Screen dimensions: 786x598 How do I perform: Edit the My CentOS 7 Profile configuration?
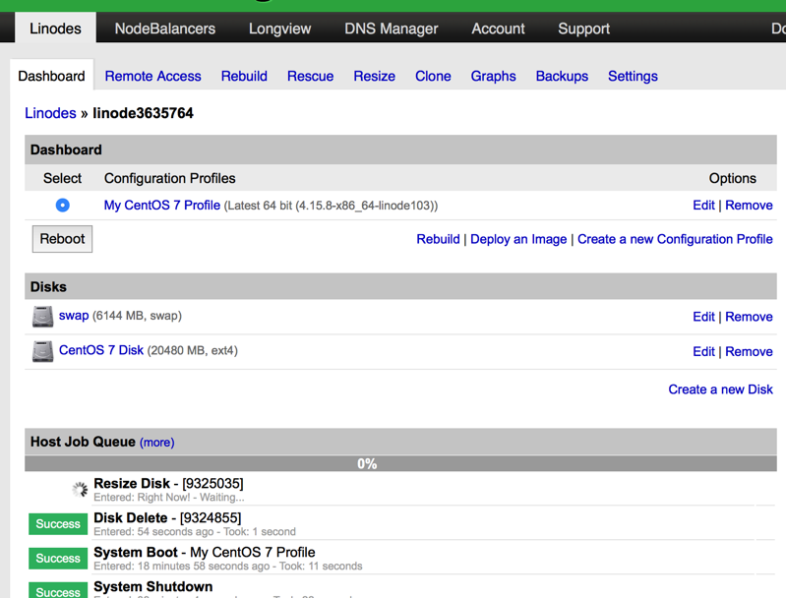pos(703,205)
